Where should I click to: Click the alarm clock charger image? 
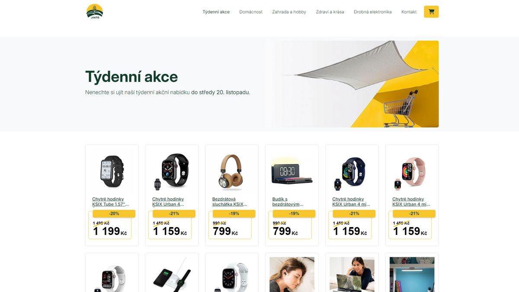292,171
